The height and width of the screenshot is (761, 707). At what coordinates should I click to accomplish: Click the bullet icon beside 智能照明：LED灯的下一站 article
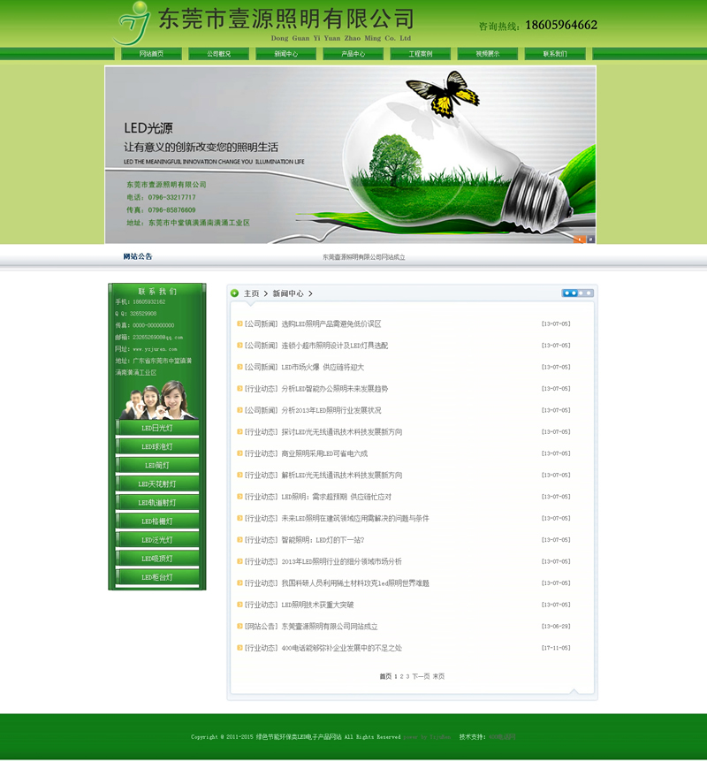(239, 540)
